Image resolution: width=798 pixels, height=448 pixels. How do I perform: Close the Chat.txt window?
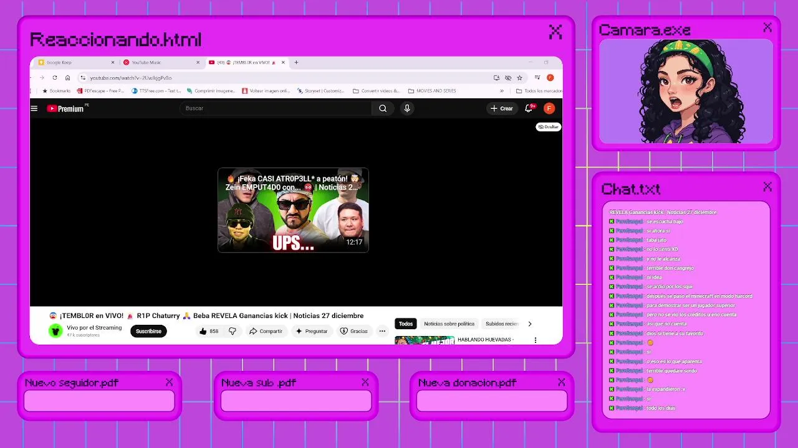pos(767,187)
